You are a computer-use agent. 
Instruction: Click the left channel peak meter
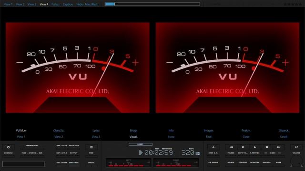pos(128,163)
